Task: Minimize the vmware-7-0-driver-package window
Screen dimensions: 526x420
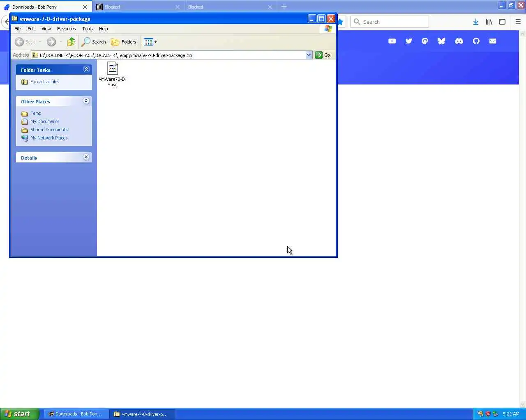Action: [312, 18]
